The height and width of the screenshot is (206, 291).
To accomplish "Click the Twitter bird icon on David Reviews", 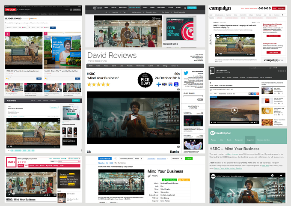I will pos(186,73).
